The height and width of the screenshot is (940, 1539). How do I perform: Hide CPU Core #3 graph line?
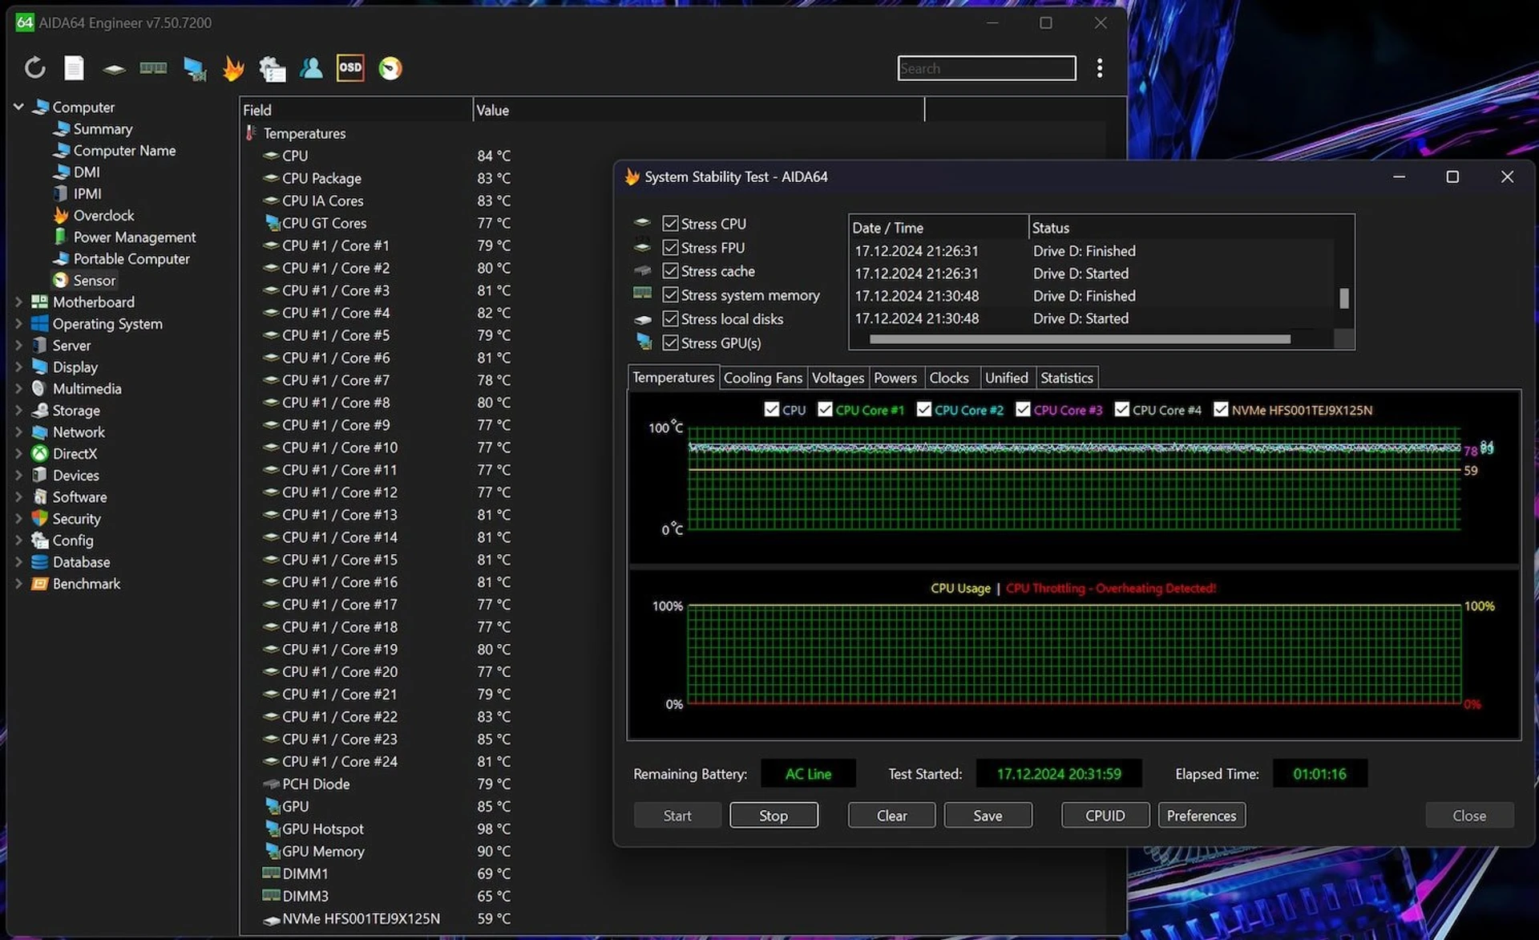click(1023, 410)
